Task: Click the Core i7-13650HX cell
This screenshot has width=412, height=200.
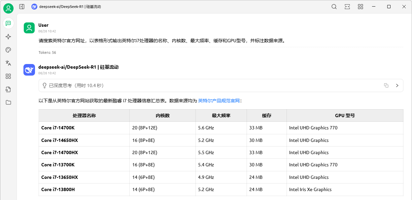Action: pos(84,177)
